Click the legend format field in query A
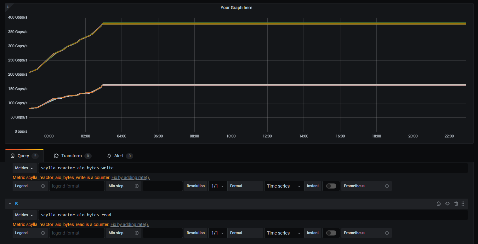 77,186
